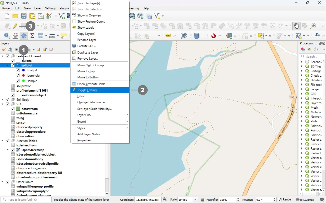Click the Save Project floppy disk icon

24,16
